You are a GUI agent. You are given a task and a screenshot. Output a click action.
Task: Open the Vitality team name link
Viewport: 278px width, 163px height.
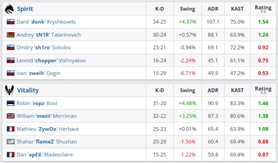pyautogui.click(x=28, y=90)
